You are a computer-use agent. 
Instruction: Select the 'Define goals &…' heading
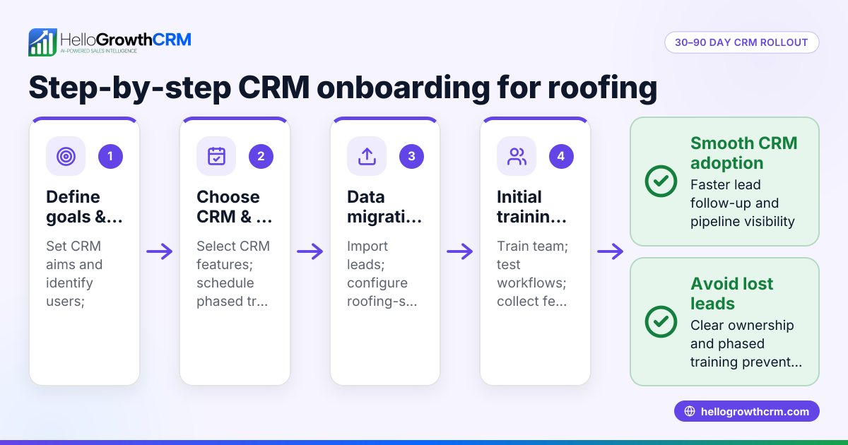click(x=84, y=207)
